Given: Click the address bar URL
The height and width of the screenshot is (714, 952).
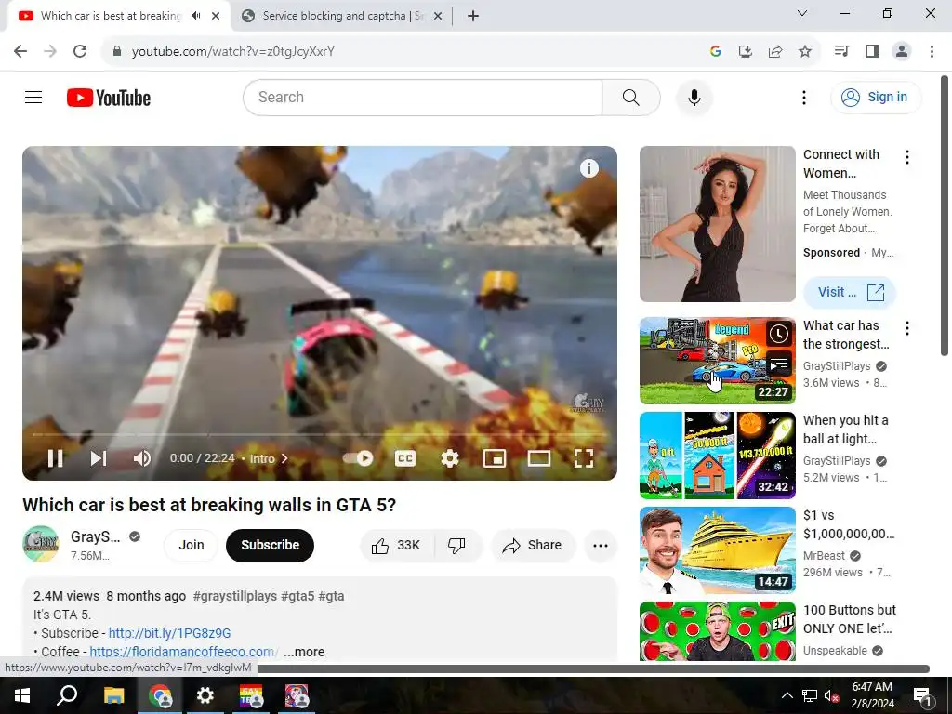Looking at the screenshot, I should coord(233,52).
